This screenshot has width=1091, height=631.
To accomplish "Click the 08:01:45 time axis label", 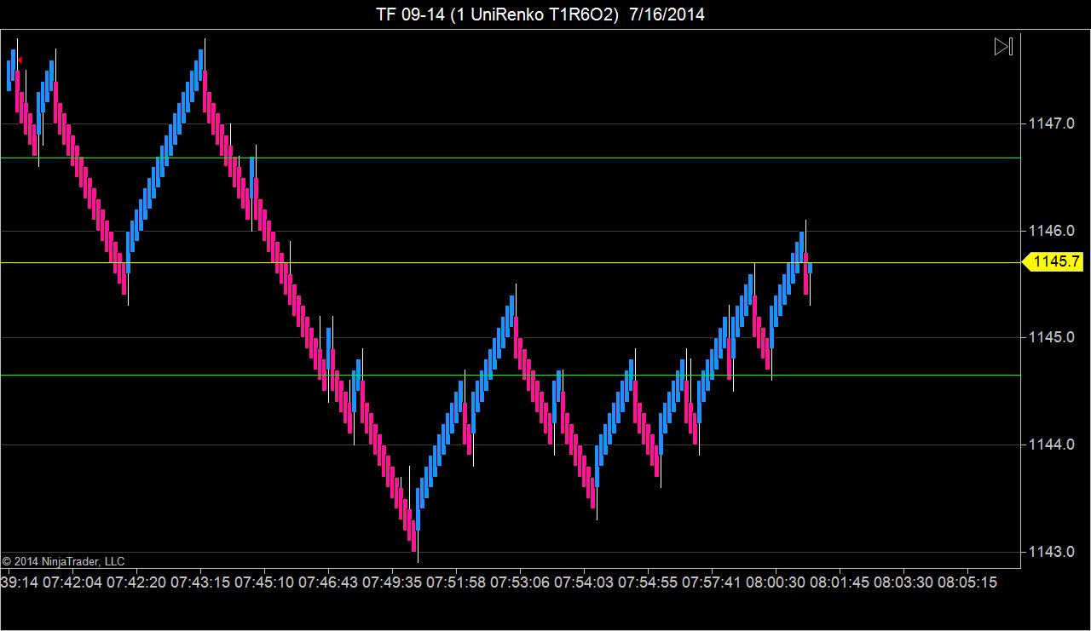I will click(840, 582).
